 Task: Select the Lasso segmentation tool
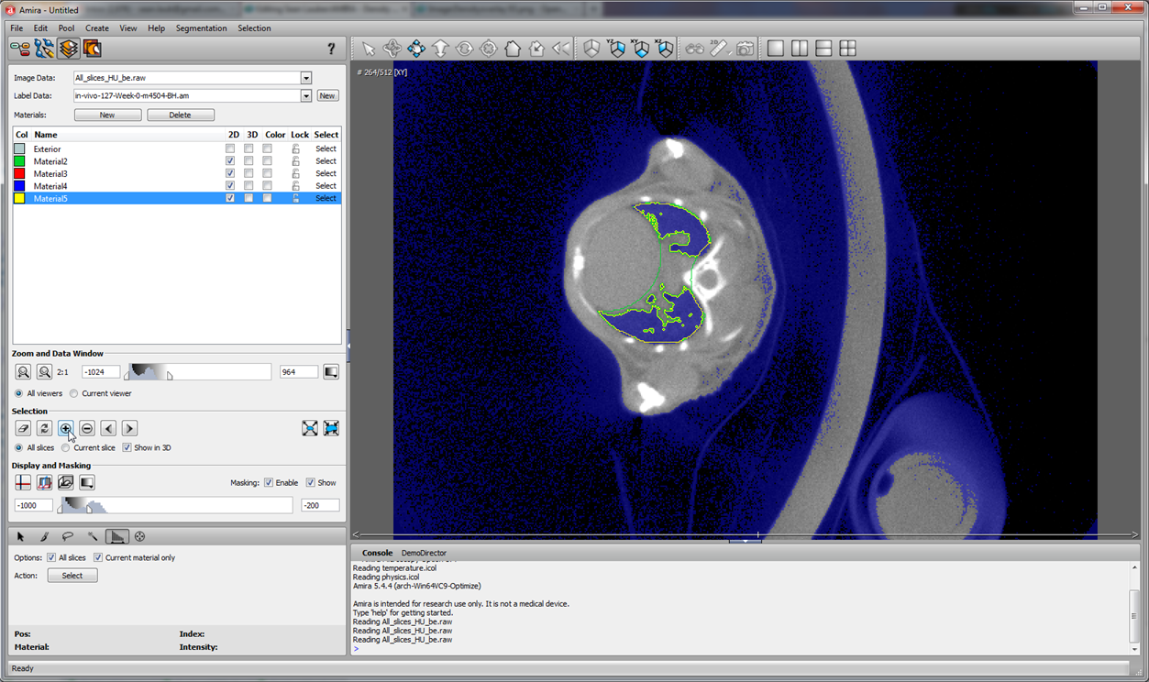[68, 537]
